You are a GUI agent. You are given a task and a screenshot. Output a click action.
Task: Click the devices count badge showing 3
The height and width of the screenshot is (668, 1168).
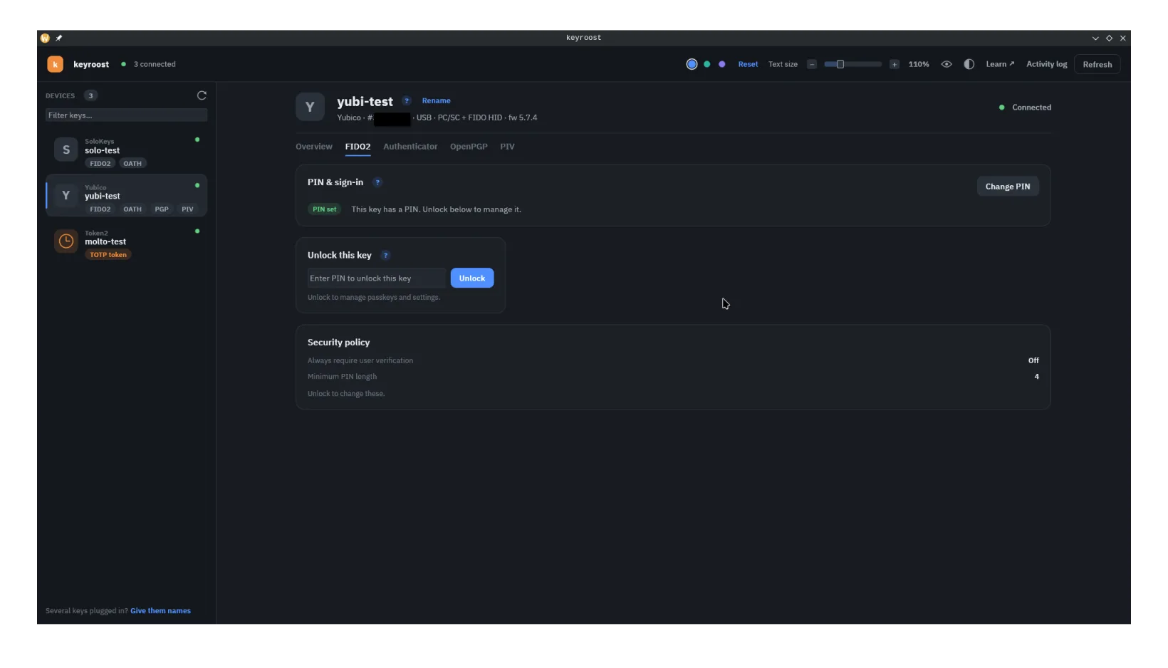tap(90, 95)
